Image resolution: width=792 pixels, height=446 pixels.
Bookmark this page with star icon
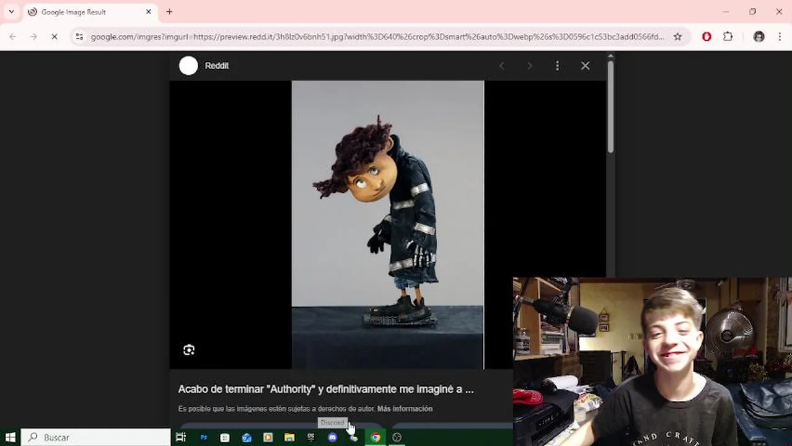coord(677,37)
